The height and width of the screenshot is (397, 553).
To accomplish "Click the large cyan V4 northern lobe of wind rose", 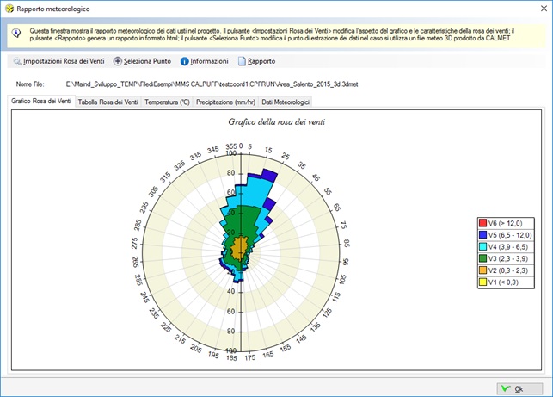I will click(x=253, y=193).
